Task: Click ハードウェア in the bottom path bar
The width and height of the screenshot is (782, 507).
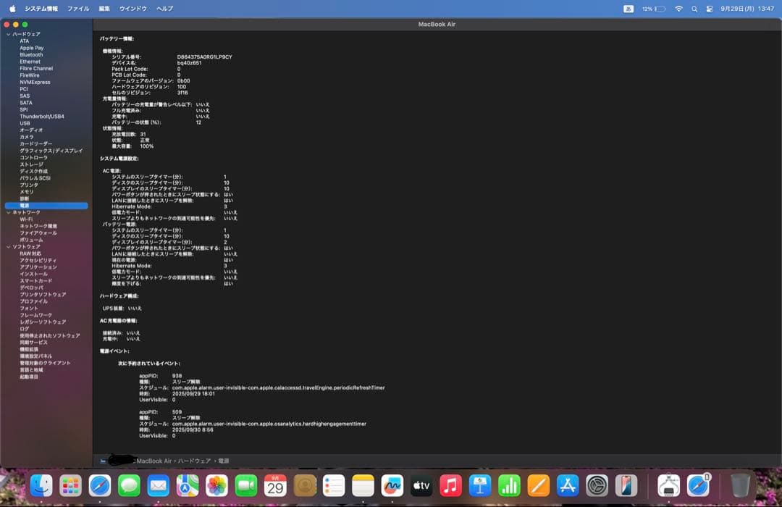Action: [x=195, y=461]
